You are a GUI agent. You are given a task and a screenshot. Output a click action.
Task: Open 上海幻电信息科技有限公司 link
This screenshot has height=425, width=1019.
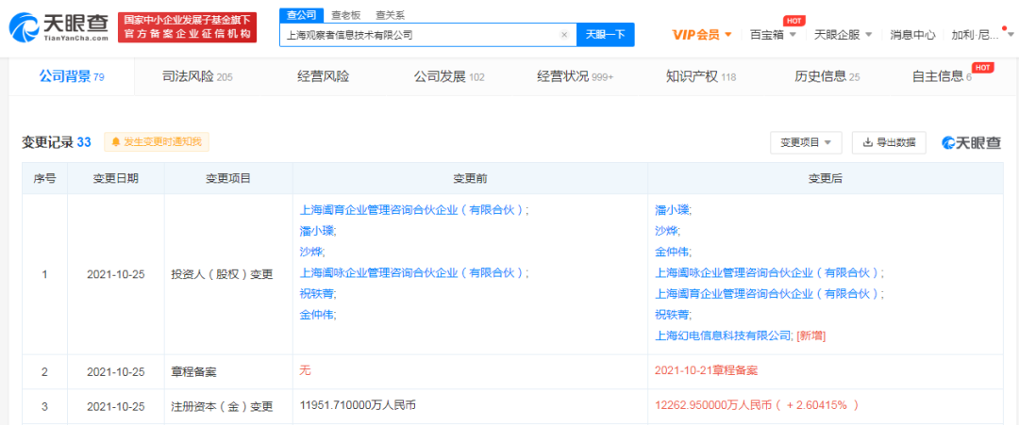click(x=724, y=335)
